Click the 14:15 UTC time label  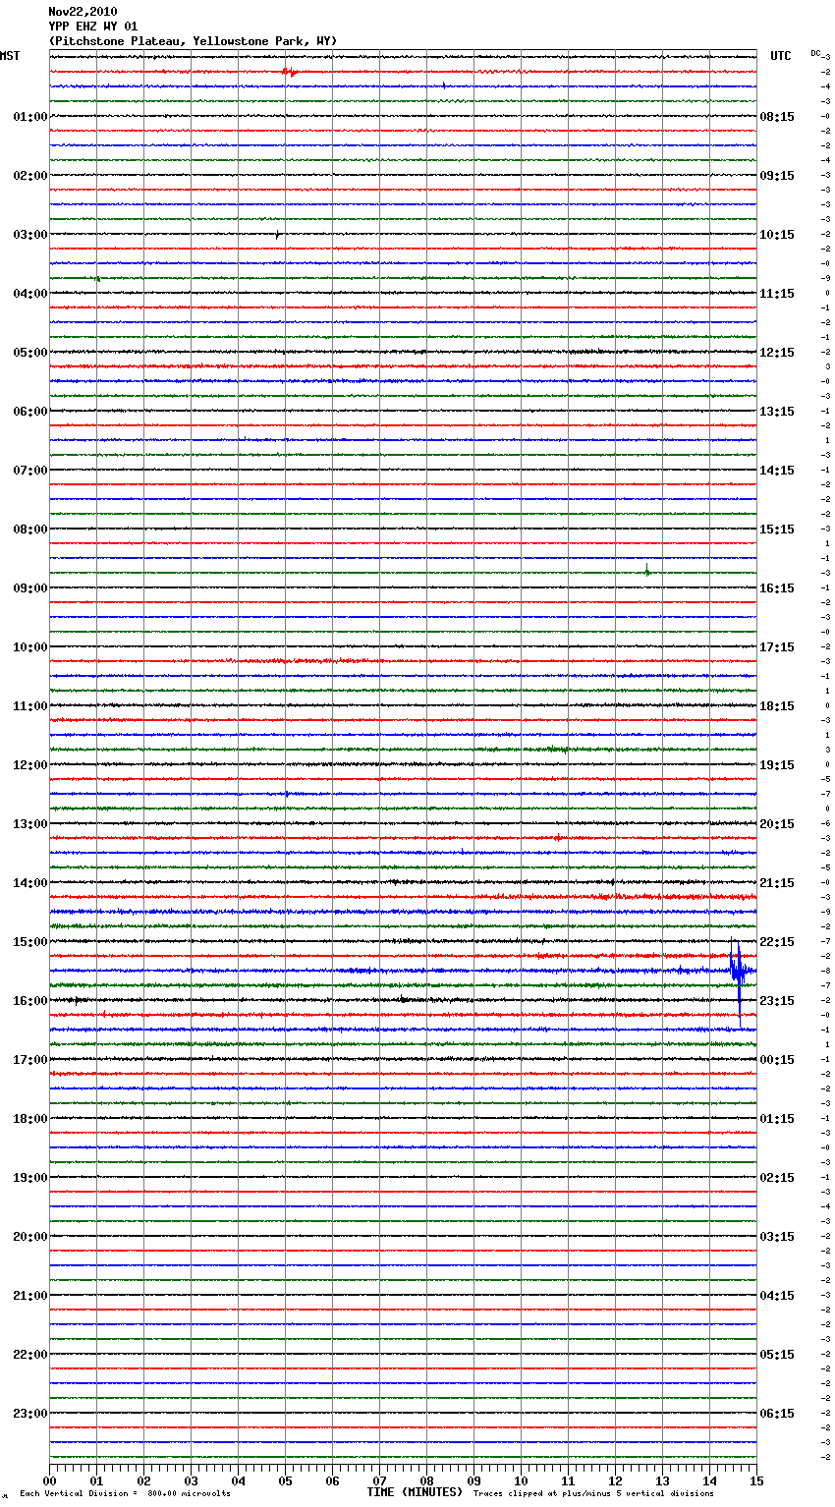tap(777, 471)
